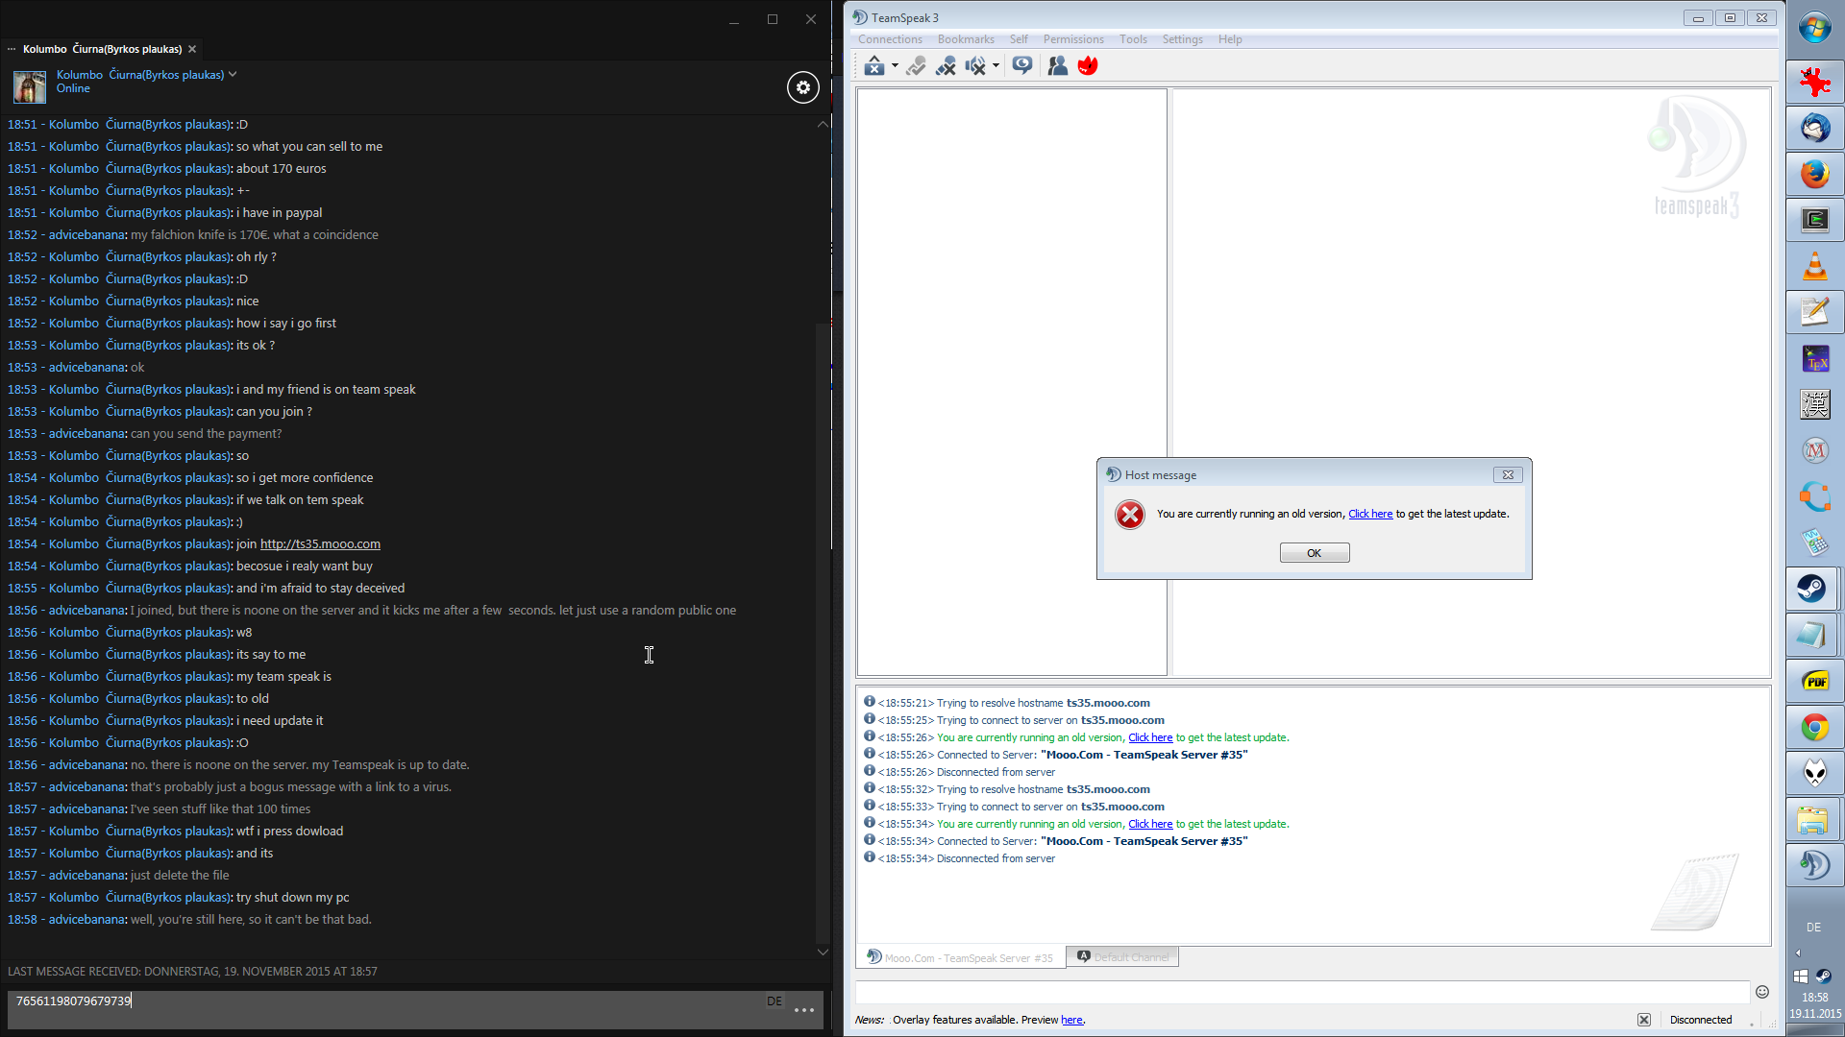Toggle the microphone mute icon

point(946,65)
